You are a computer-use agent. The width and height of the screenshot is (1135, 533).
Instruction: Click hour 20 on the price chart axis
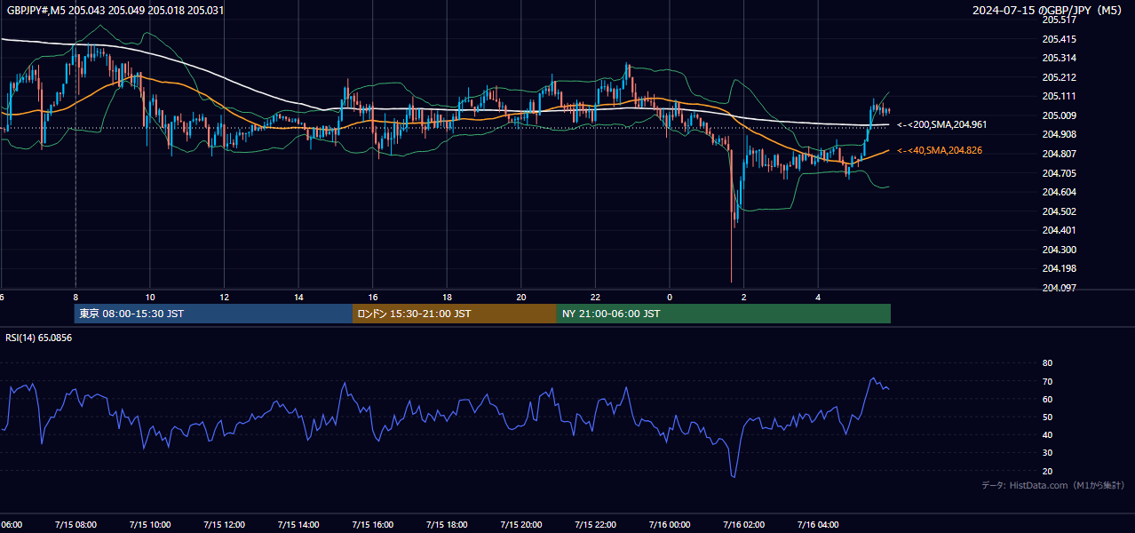[521, 298]
